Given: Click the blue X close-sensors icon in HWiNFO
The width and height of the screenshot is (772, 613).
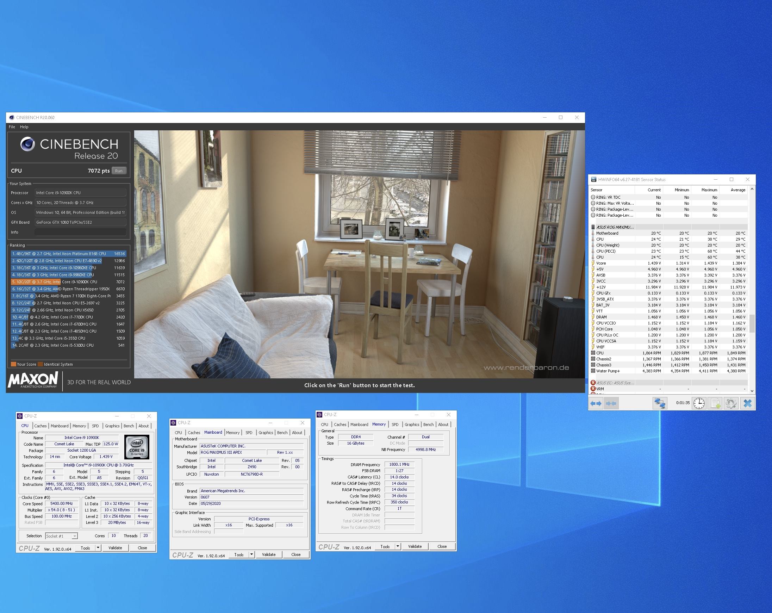Looking at the screenshot, I should pos(747,403).
